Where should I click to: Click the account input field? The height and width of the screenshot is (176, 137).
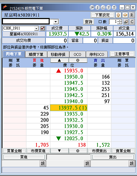[x=26, y=21]
